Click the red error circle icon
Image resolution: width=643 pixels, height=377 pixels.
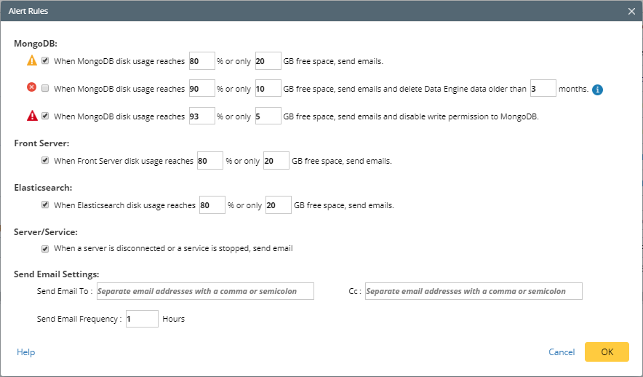pyautogui.click(x=32, y=88)
